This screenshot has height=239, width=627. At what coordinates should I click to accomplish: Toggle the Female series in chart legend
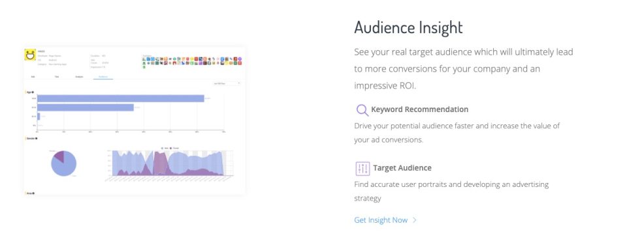[x=174, y=148]
